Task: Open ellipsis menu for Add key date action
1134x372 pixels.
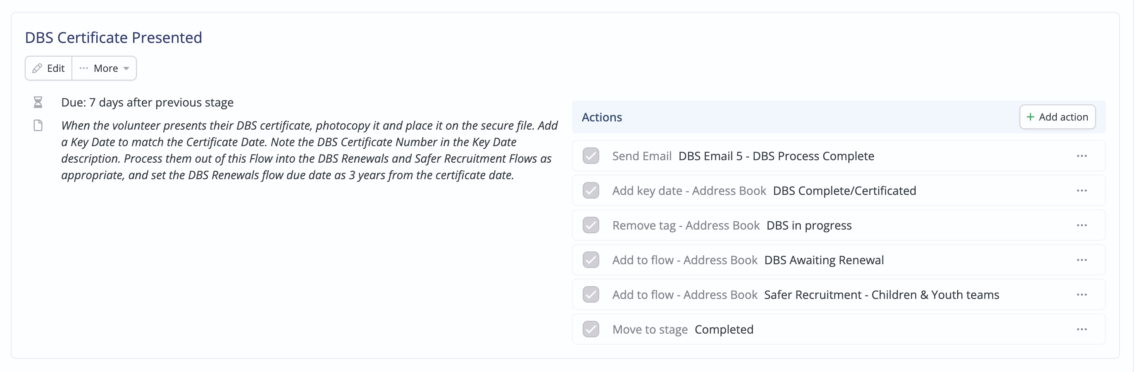Action: tap(1082, 191)
